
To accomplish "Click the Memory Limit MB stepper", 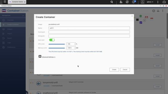I will [75, 48].
